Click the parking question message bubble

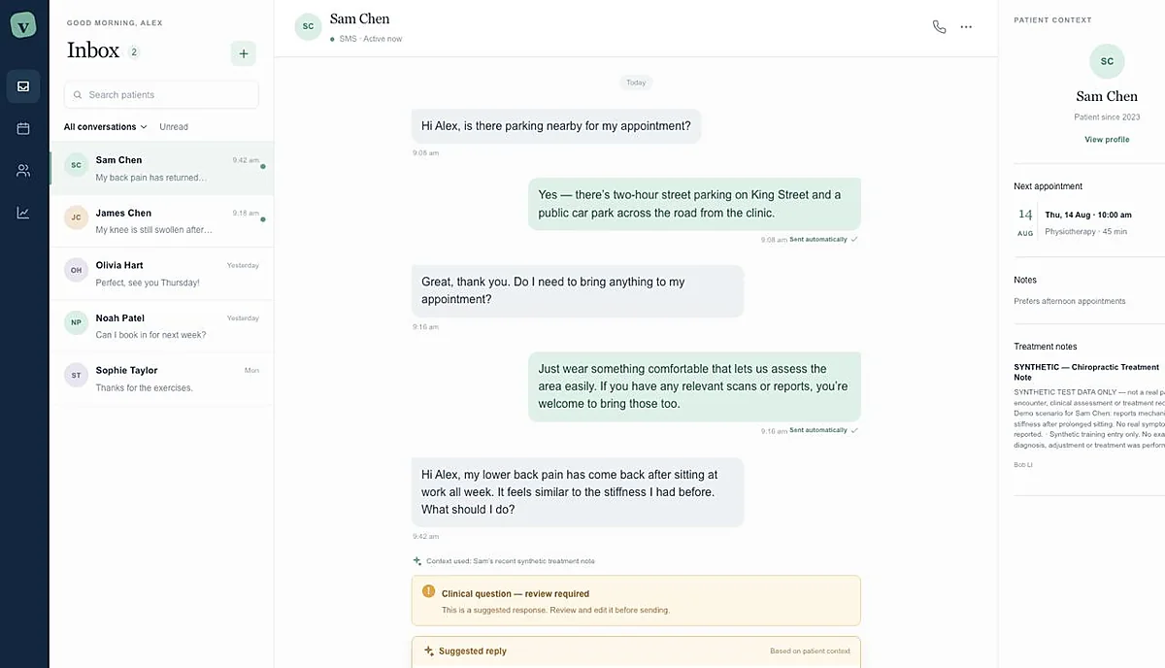pyautogui.click(x=556, y=126)
